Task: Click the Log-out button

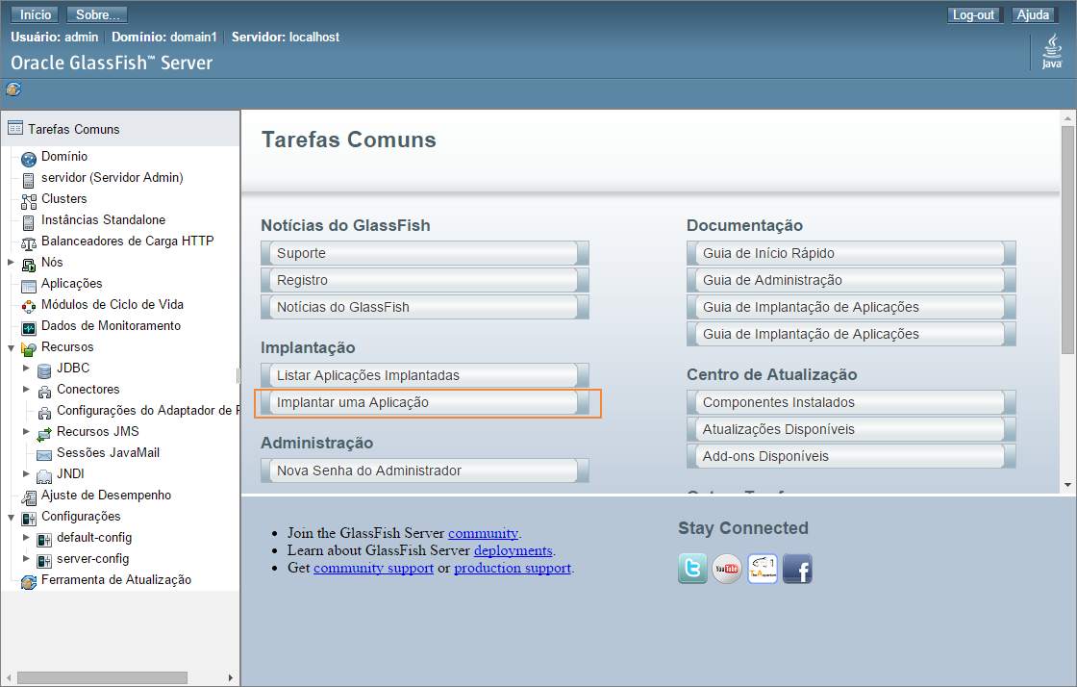Action: [973, 15]
